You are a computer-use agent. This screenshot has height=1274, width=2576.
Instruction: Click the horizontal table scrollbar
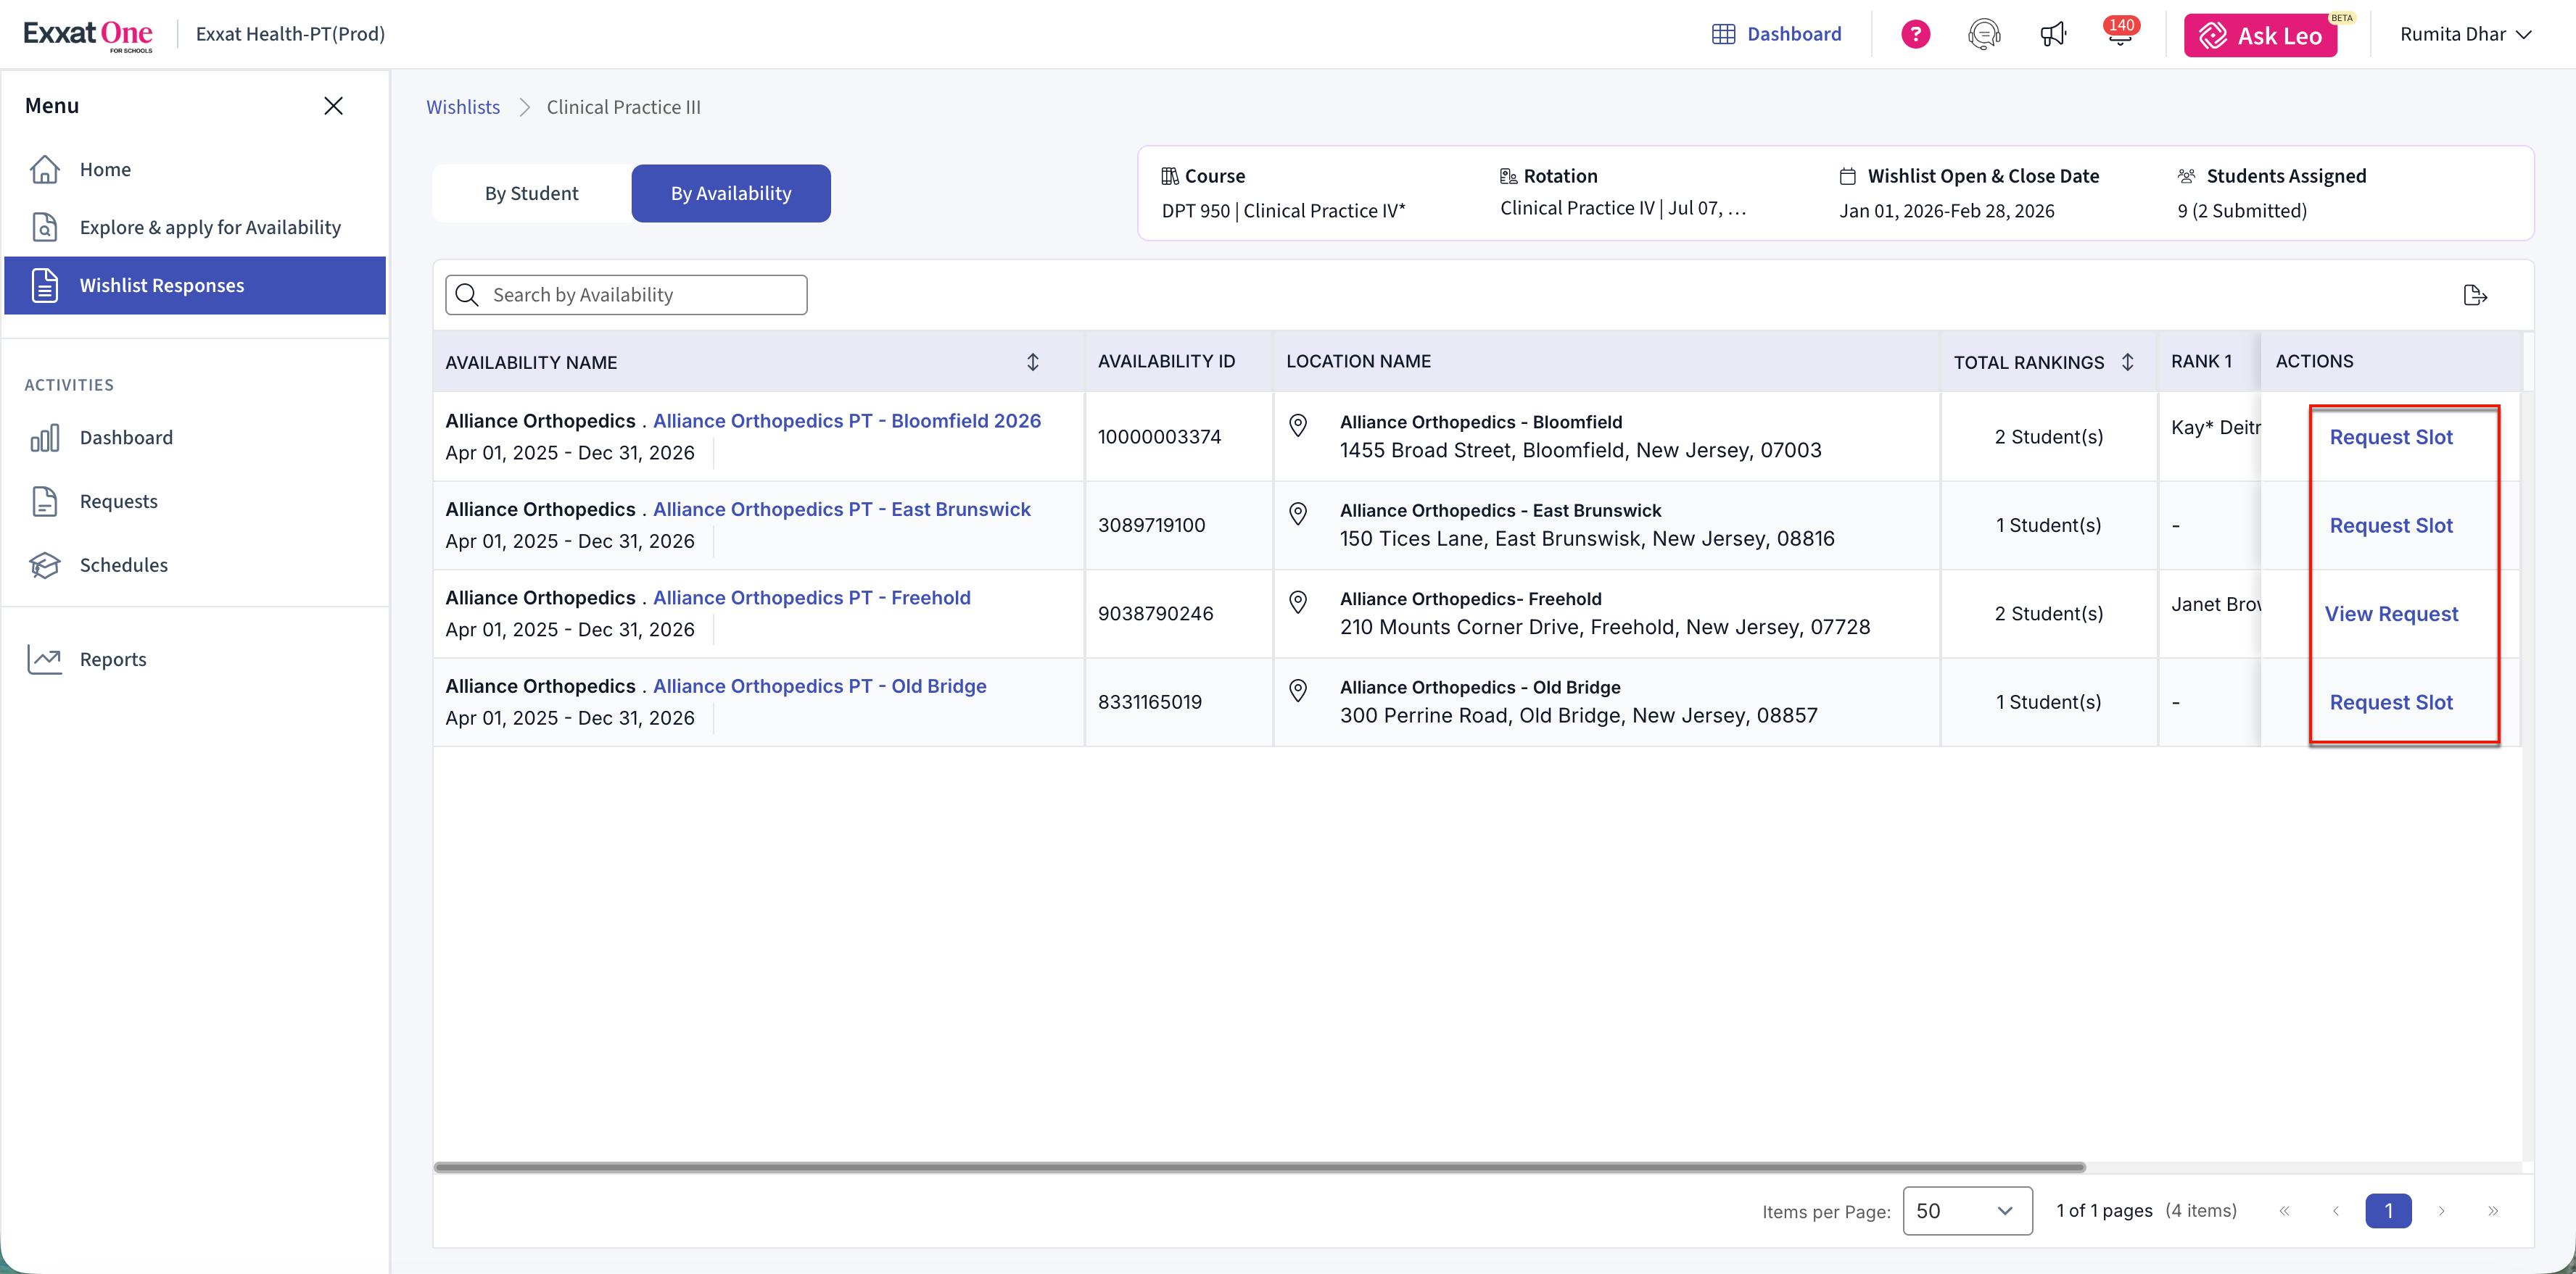click(x=1259, y=1166)
